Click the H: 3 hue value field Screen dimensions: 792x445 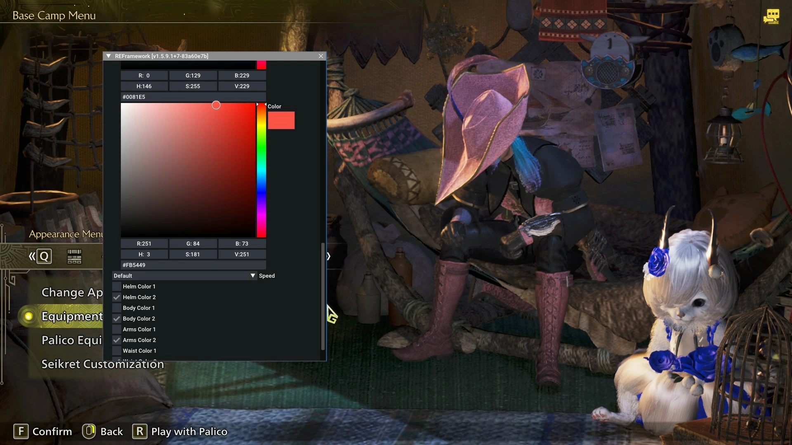pyautogui.click(x=144, y=254)
